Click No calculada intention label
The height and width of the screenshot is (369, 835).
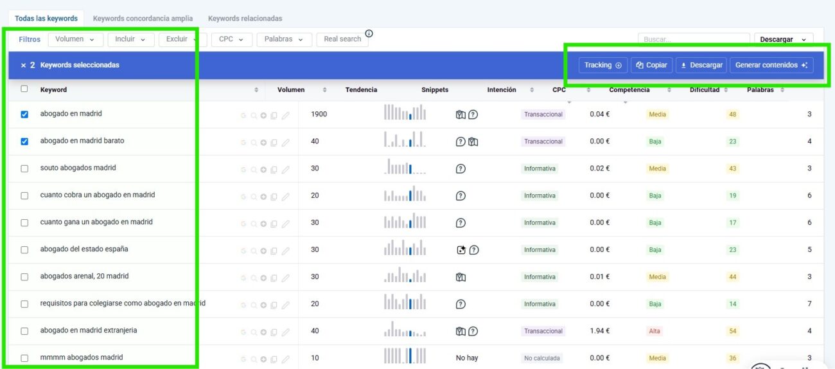[542, 358]
